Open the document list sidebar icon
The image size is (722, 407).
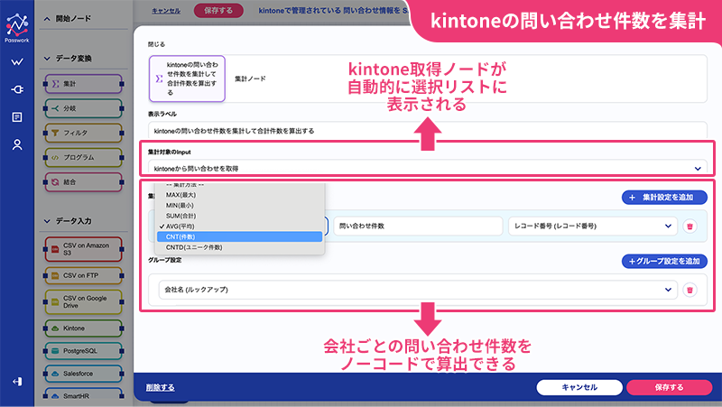17,117
